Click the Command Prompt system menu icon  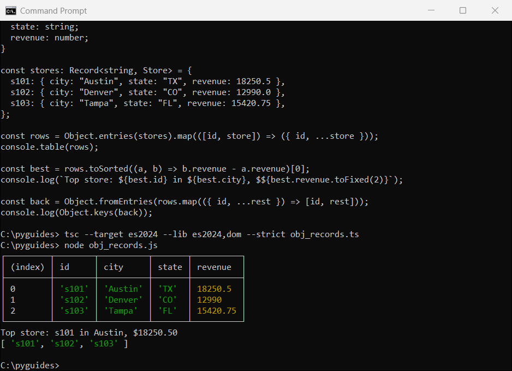(11, 11)
